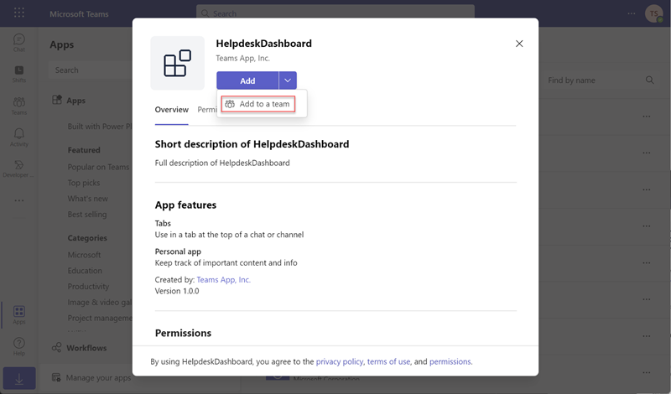Open Chat in the left rail
This screenshot has height=394, width=671.
click(18, 43)
